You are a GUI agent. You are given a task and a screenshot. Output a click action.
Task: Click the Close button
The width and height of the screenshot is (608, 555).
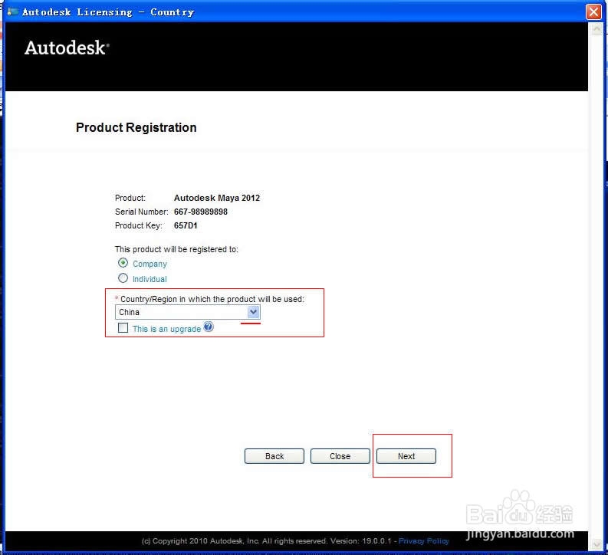pyautogui.click(x=340, y=456)
